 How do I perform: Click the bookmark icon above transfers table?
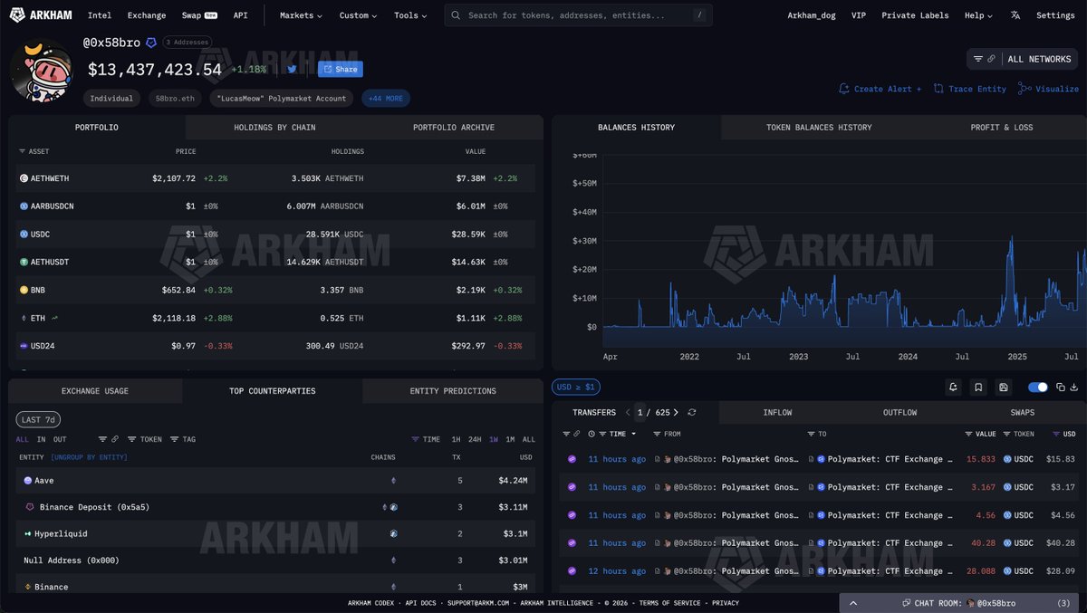tap(978, 388)
